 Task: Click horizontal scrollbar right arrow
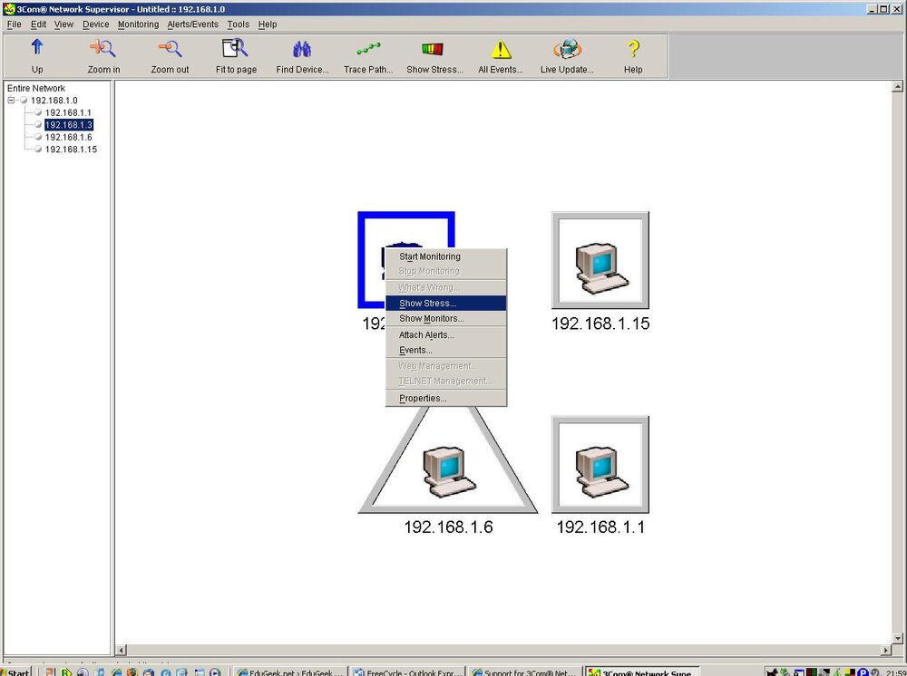886,650
